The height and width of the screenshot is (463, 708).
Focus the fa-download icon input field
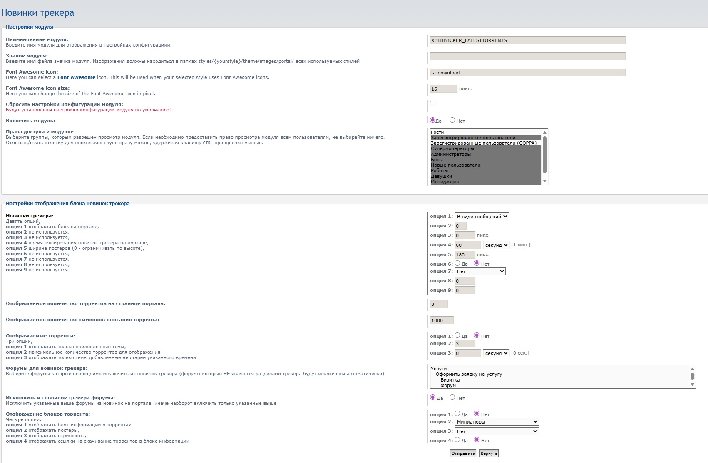[527, 73]
